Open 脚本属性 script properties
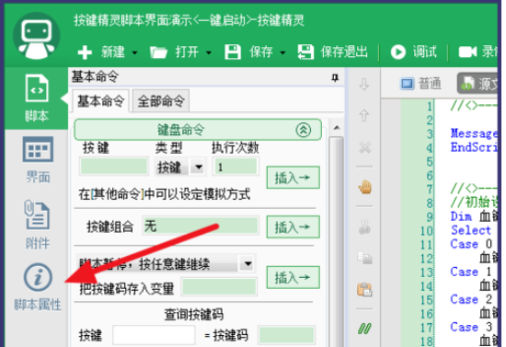506x347 pixels. pos(38,286)
